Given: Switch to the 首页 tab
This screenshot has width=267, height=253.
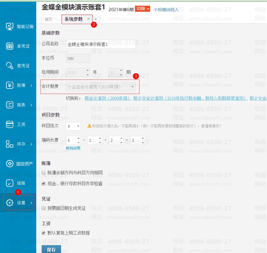Looking at the screenshot, I should click(x=48, y=19).
